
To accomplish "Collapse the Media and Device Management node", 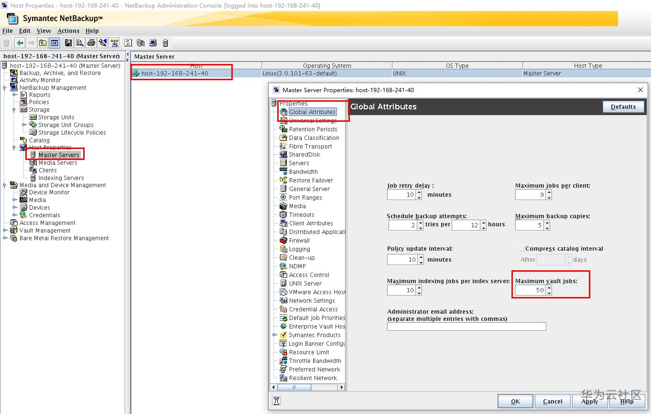I will pyautogui.click(x=5, y=185).
